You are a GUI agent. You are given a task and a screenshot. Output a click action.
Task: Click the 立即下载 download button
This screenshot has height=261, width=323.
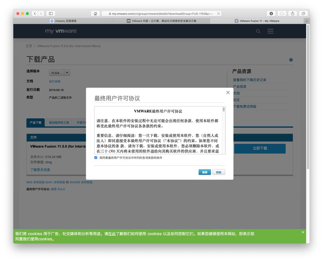click(x=260, y=149)
